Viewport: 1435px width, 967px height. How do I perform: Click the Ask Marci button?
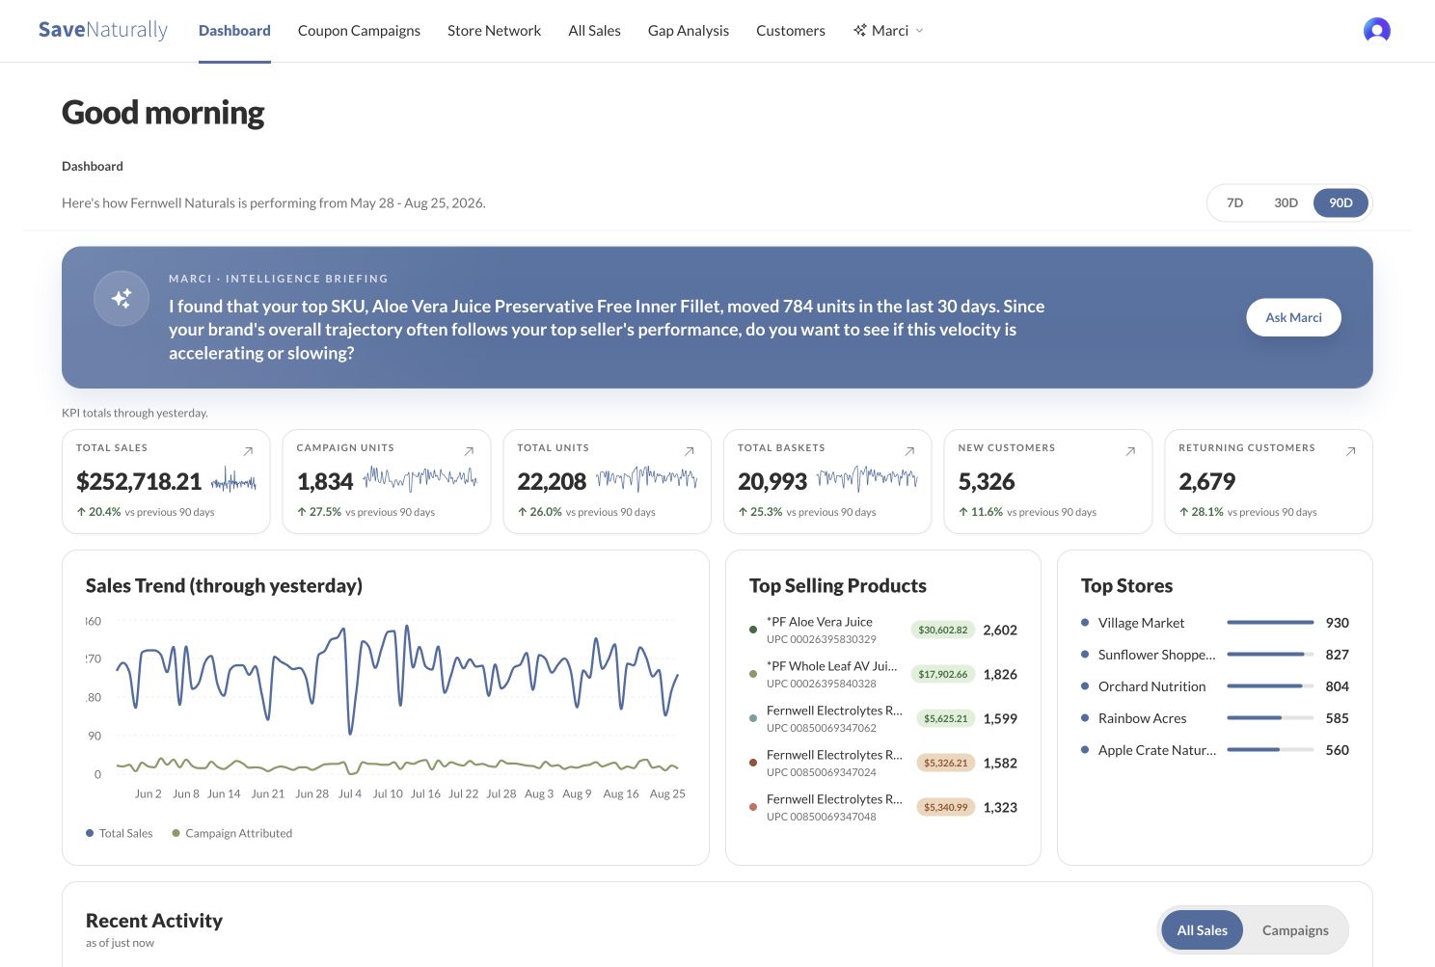pos(1293,317)
